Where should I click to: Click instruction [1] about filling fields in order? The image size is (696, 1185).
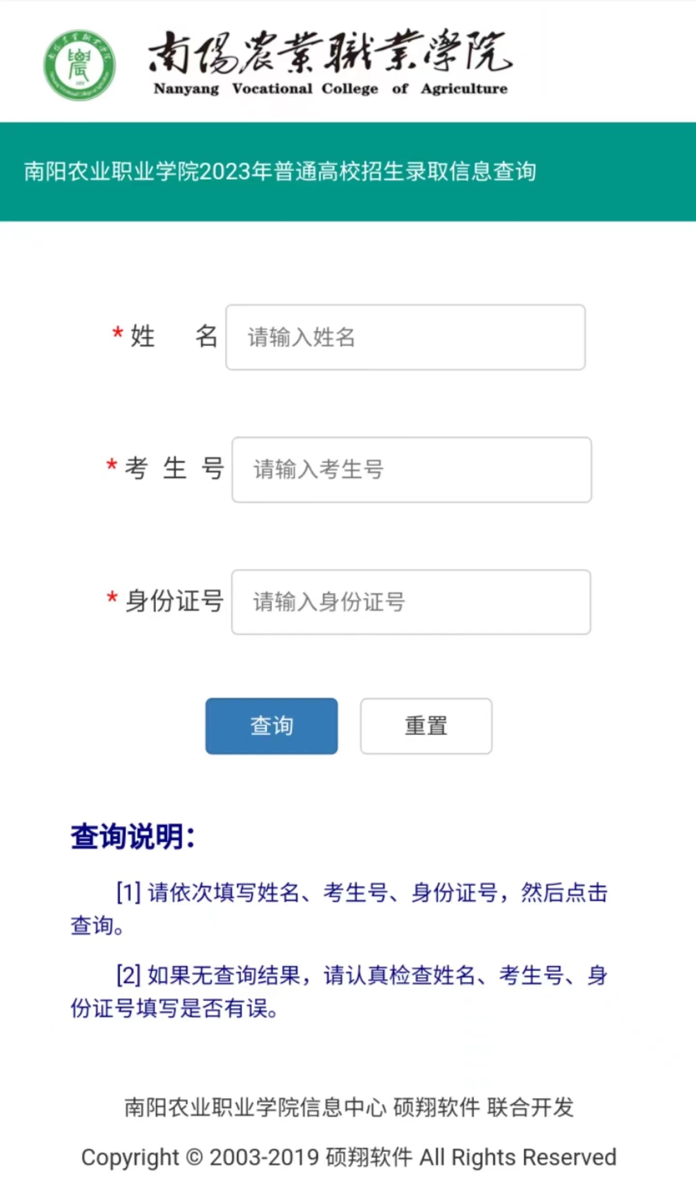pos(338,909)
